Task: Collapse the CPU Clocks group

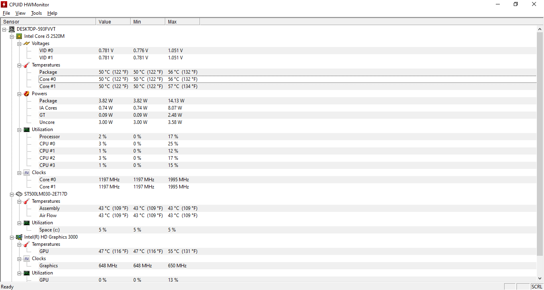Action: 20,172
